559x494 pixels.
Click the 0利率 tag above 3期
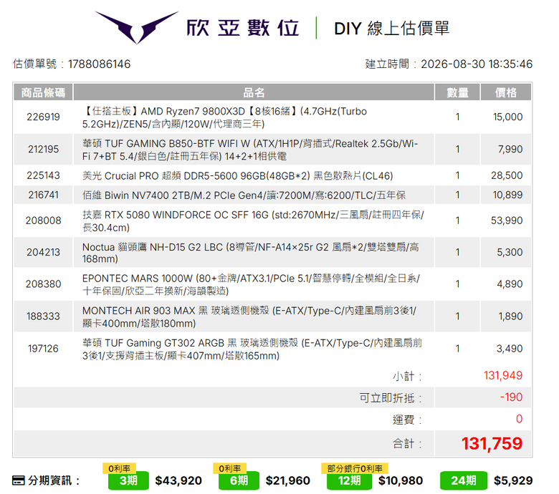pyautogui.click(x=119, y=468)
